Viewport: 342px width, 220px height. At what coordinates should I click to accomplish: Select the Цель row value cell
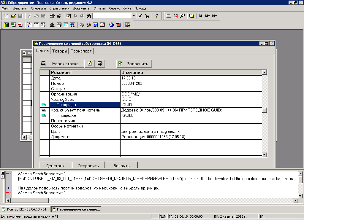pos(191,132)
